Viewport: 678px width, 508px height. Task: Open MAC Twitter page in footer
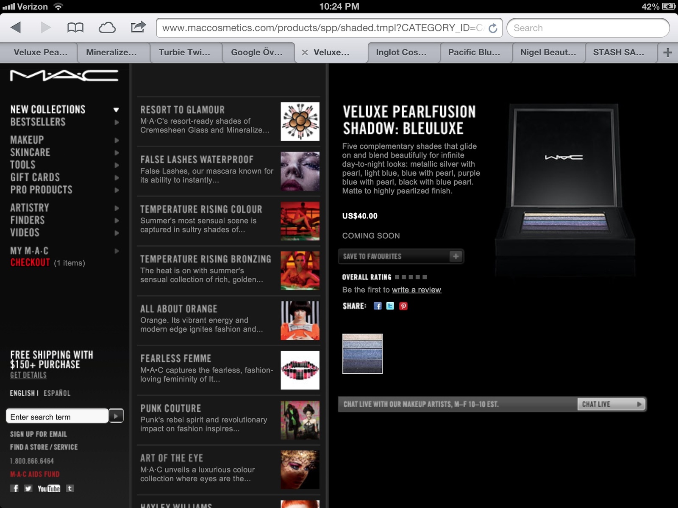[x=28, y=489]
